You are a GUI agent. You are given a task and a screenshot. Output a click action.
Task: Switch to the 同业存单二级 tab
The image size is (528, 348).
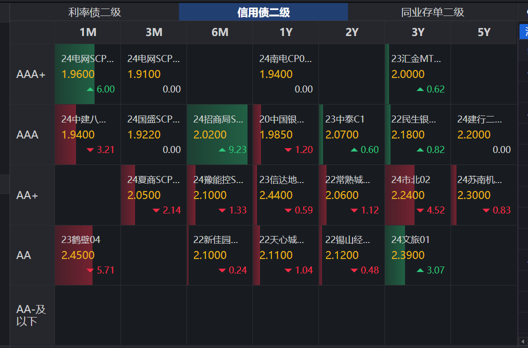[431, 11]
